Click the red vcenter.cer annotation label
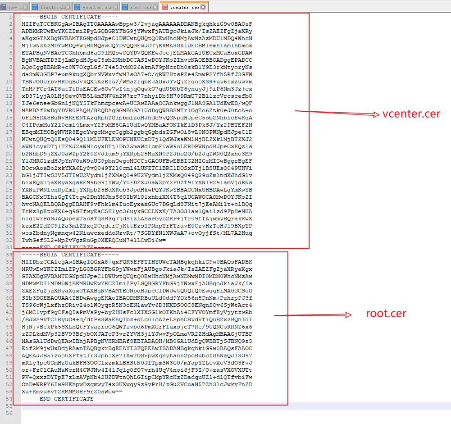The width and height of the screenshot is (451, 424). coord(411,114)
